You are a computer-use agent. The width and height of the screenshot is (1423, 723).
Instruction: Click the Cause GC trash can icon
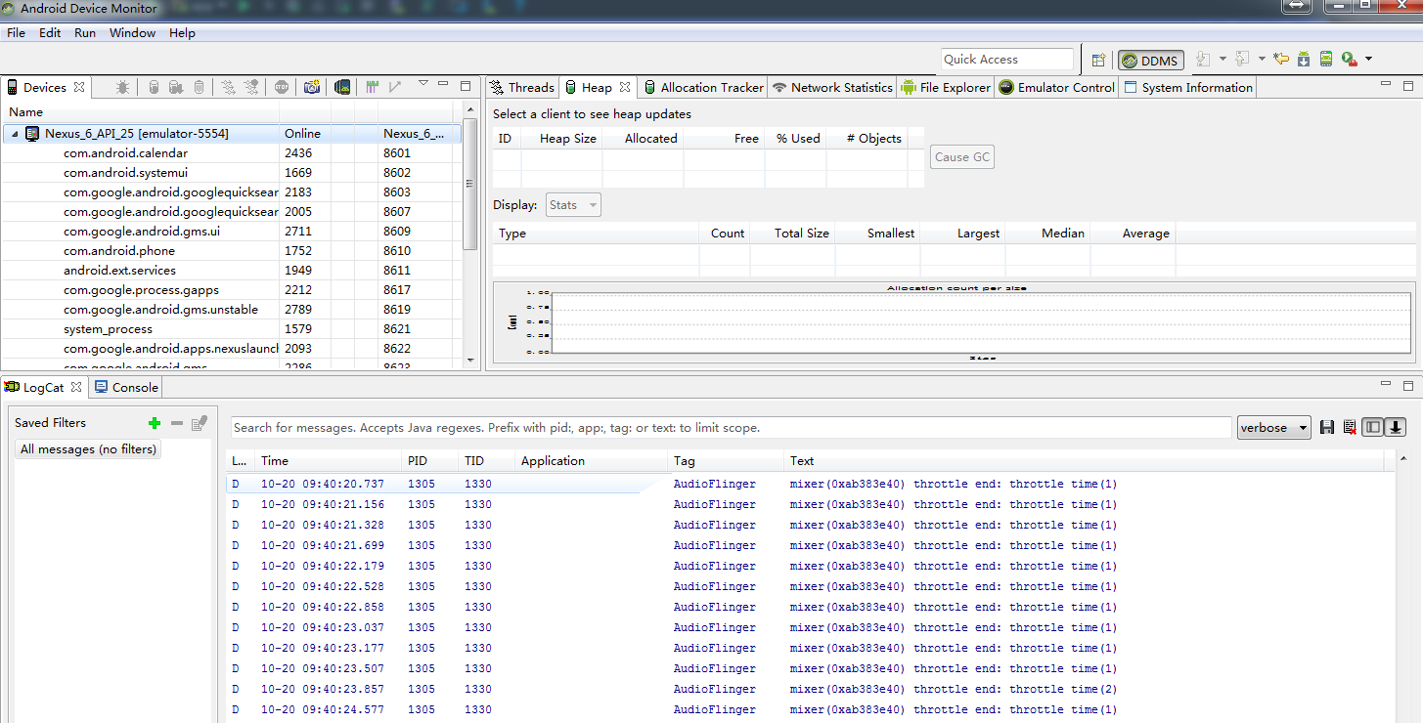coord(199,87)
